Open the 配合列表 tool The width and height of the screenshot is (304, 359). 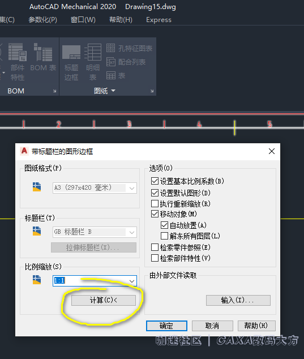(x=126, y=62)
